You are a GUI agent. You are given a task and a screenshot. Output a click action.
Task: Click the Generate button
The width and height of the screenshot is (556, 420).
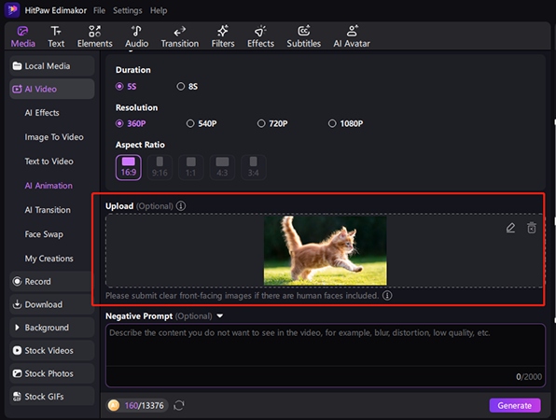515,405
